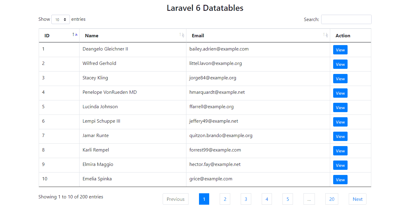Click View in Jamar Runte row
Image resolution: width=410 pixels, height=208 pixels.
click(x=340, y=136)
